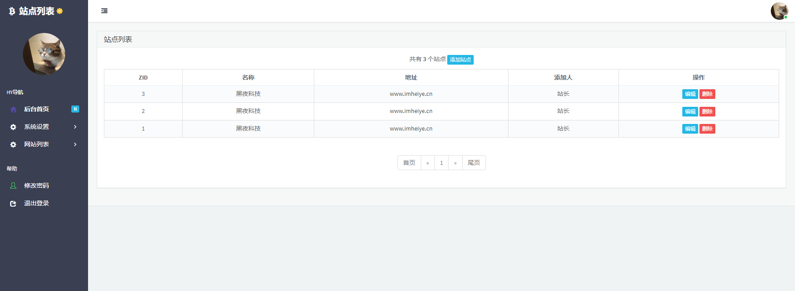Viewport: 795px width, 291px height.
Task: Click 编辑 for site ZID 2
Action: pyautogui.click(x=690, y=112)
